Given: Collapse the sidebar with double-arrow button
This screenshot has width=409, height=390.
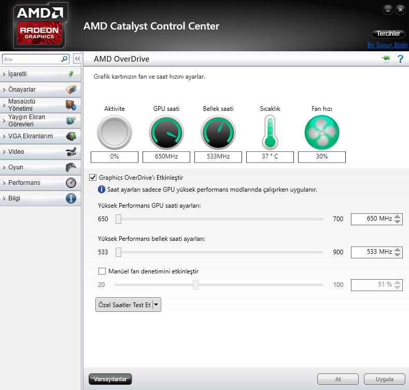Looking at the screenshot, I should (x=77, y=59).
